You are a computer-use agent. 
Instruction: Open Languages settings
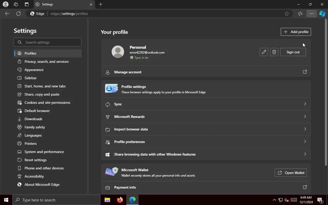(48, 135)
